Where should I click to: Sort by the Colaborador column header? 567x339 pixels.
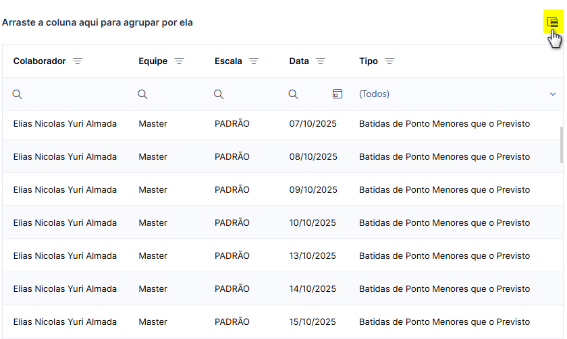click(x=39, y=61)
